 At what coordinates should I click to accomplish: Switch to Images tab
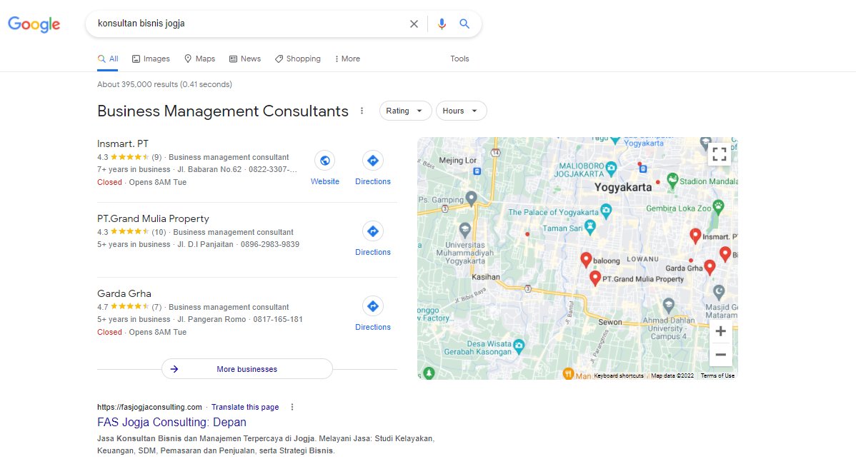(x=151, y=59)
